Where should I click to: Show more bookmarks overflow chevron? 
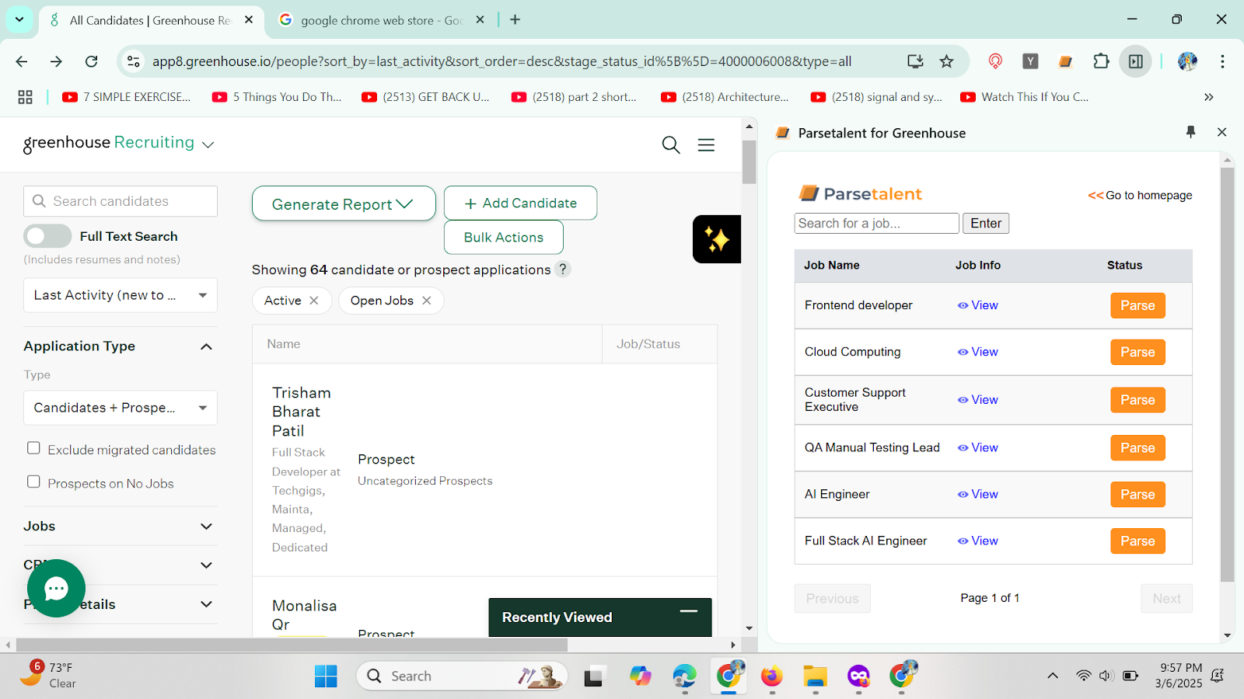(1208, 97)
